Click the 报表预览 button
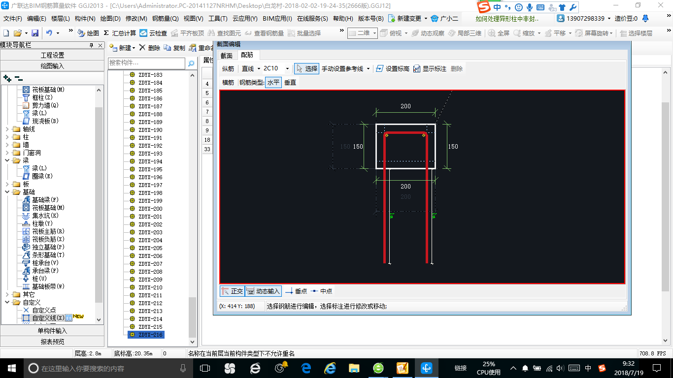The width and height of the screenshot is (673, 378). 53,341
